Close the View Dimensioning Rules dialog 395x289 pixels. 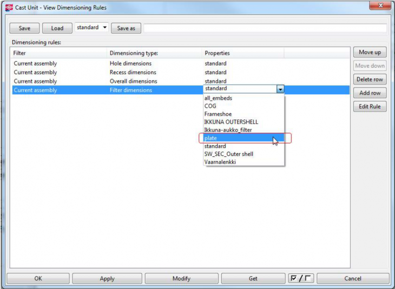(380, 5)
